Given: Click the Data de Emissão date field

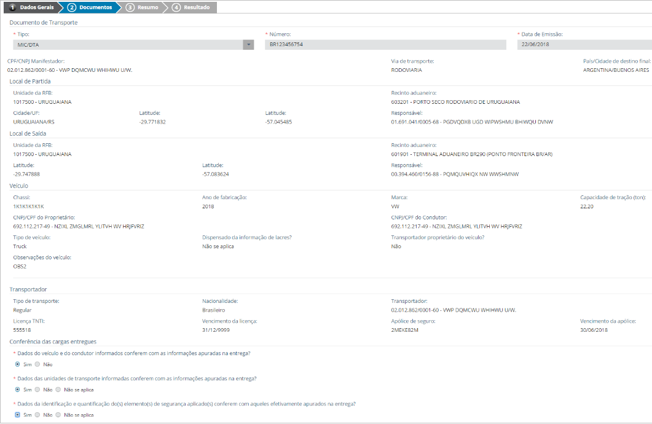Looking at the screenshot, I should [584, 44].
